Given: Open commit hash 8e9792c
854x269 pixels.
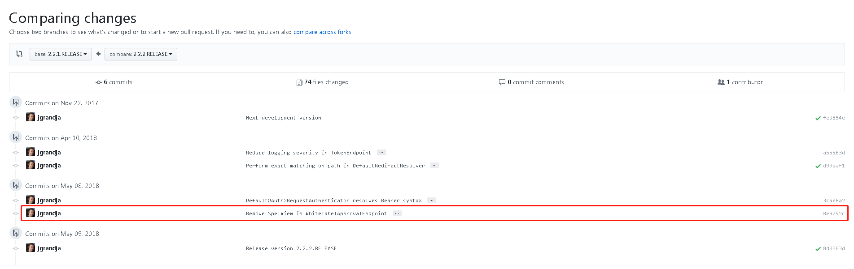Looking at the screenshot, I should click(833, 214).
